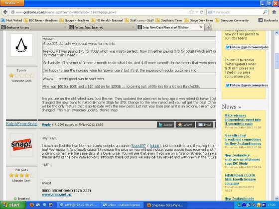Open RalphFromSnap user profile link
The height and width of the screenshot is (209, 279).
[21, 124]
